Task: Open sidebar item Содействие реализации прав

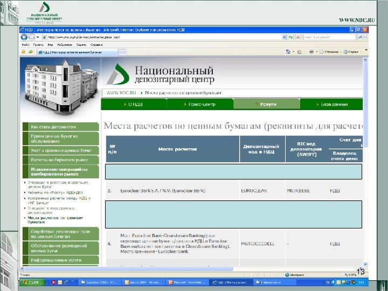Action: (x=61, y=234)
